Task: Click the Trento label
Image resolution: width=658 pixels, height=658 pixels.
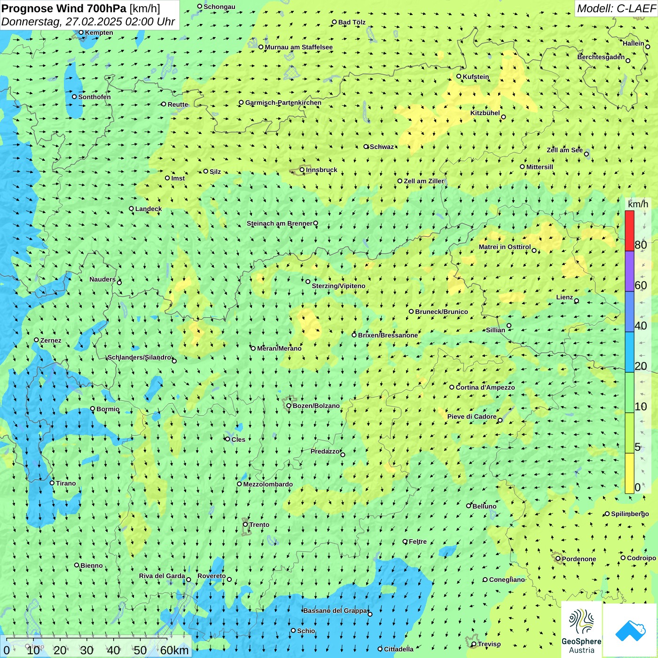Action: [x=259, y=525]
